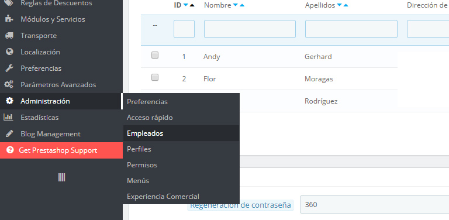Click the bar chart icon for Estadísticas
Image resolution: width=449 pixels, height=220 pixels.
[x=8, y=117]
